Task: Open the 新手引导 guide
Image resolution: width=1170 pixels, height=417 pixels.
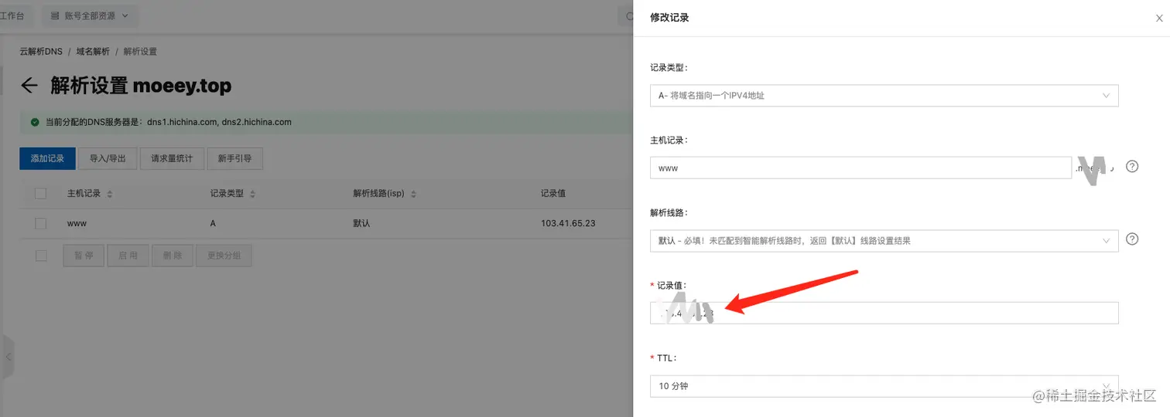Action: click(x=235, y=158)
